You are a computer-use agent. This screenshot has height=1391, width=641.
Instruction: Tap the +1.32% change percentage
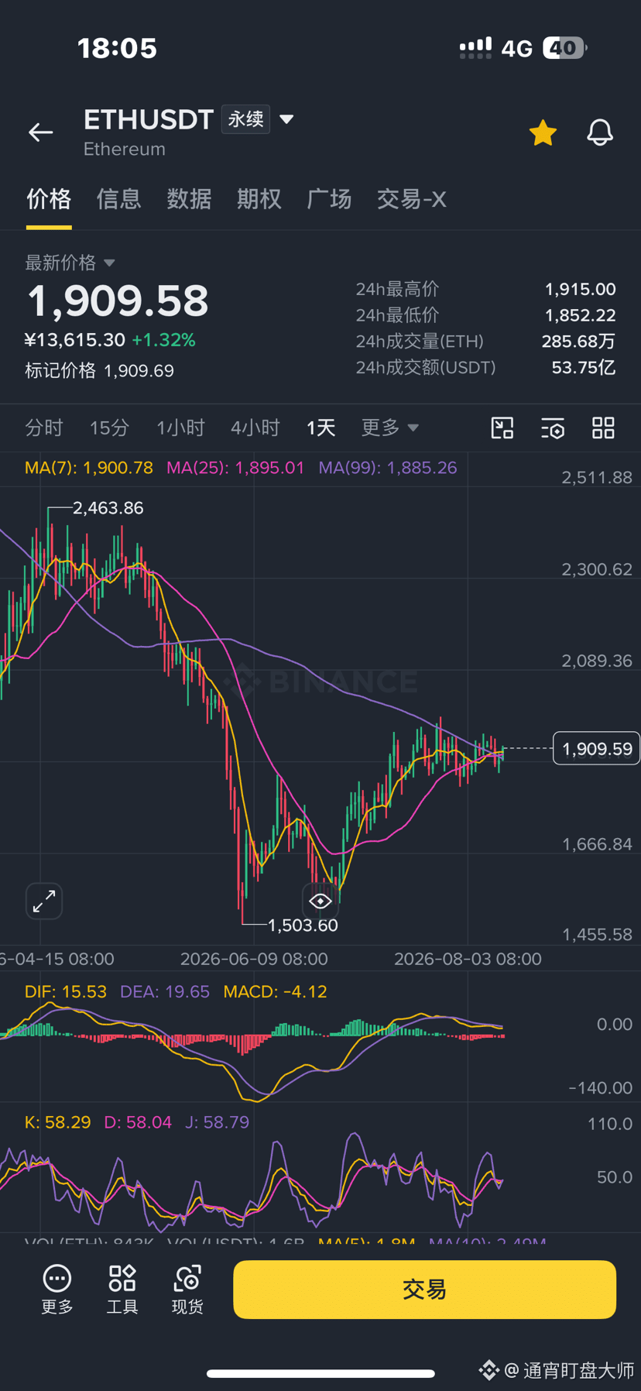click(163, 340)
